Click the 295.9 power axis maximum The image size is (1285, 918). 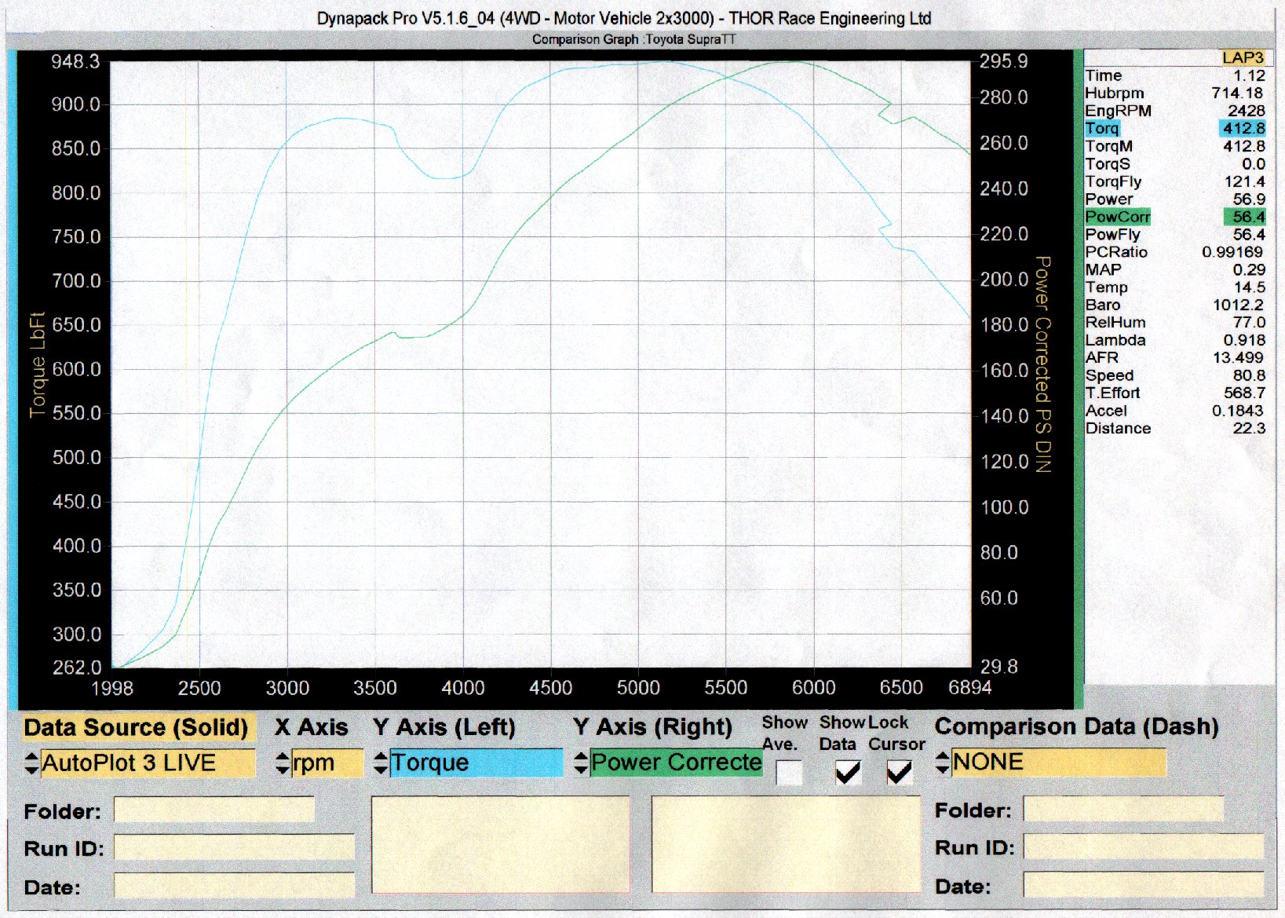coord(1004,61)
